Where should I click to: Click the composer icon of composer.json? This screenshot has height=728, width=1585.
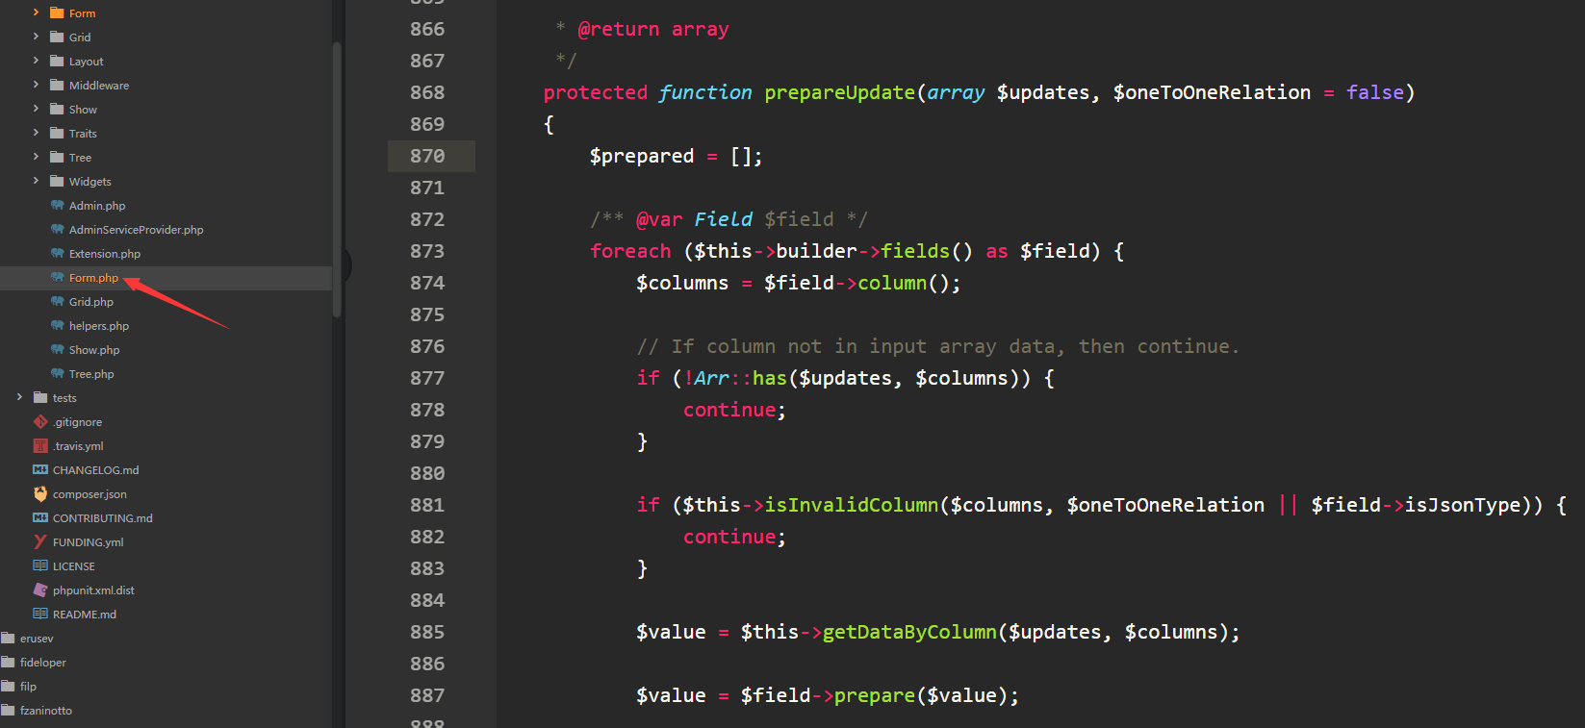tap(40, 493)
